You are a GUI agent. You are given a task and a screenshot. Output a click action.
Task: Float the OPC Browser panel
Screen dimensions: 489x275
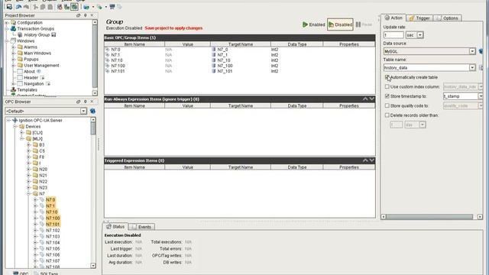click(x=78, y=102)
